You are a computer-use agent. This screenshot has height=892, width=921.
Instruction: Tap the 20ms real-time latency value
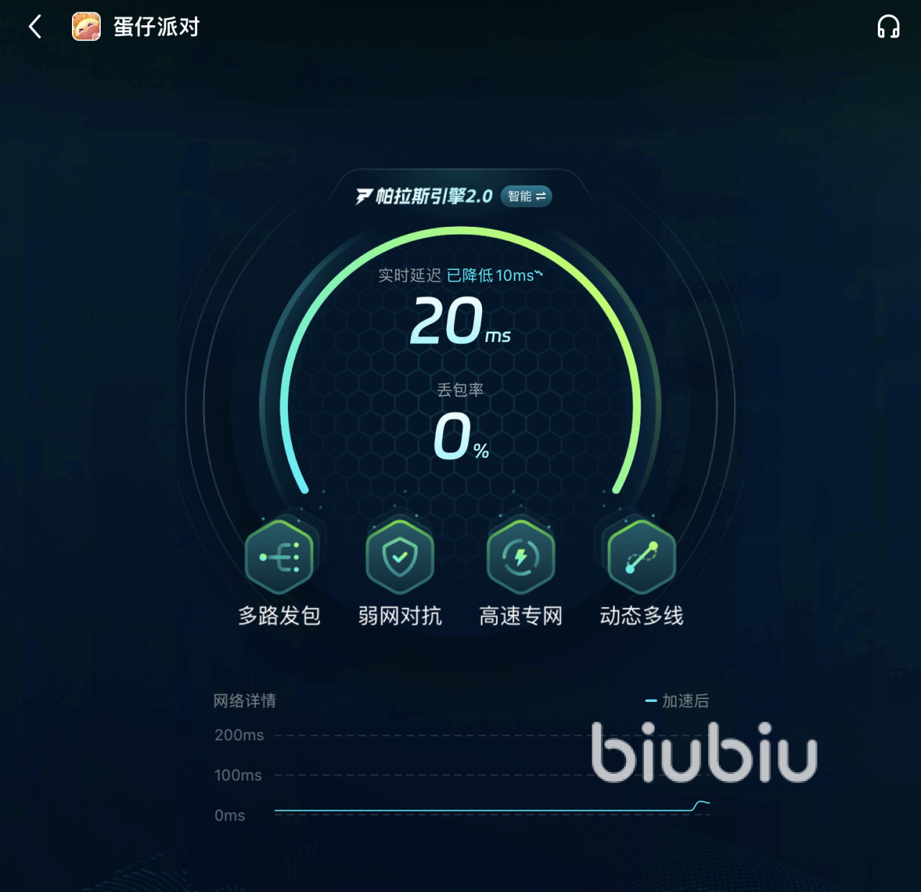[460, 321]
